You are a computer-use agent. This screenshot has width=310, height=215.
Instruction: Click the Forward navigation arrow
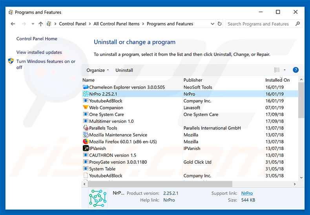(x=24, y=24)
